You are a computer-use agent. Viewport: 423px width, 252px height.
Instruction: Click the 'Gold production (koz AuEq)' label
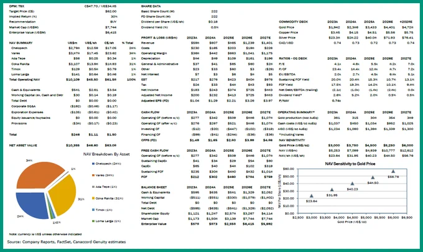click(299, 118)
